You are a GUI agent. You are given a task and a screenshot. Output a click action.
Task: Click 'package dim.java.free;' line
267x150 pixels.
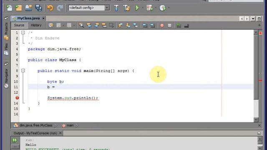[55, 49]
